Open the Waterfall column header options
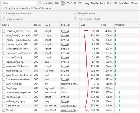 point(127,25)
